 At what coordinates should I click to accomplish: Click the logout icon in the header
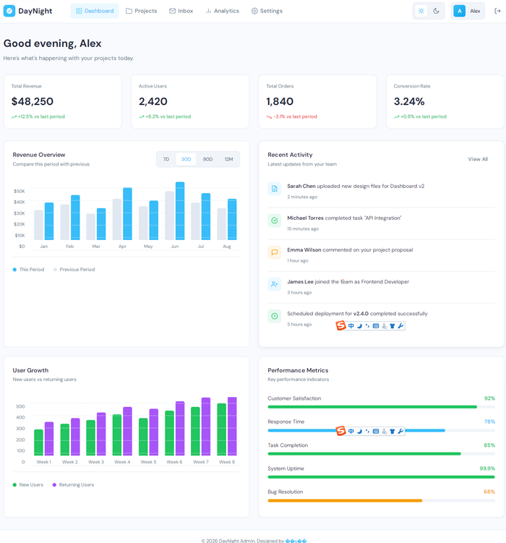coord(497,11)
